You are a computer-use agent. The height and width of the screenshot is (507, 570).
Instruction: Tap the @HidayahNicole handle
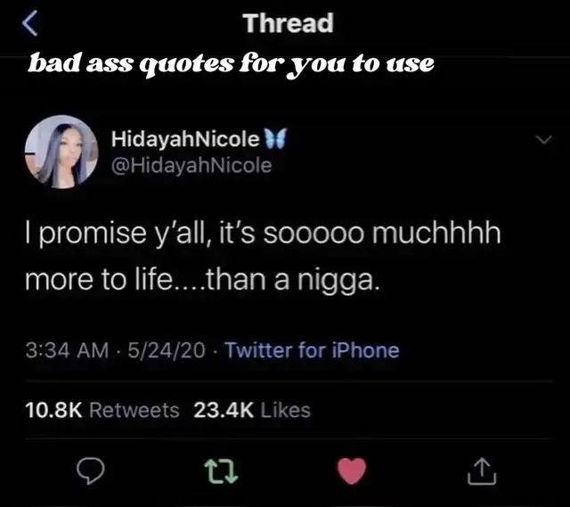pyautogui.click(x=191, y=166)
